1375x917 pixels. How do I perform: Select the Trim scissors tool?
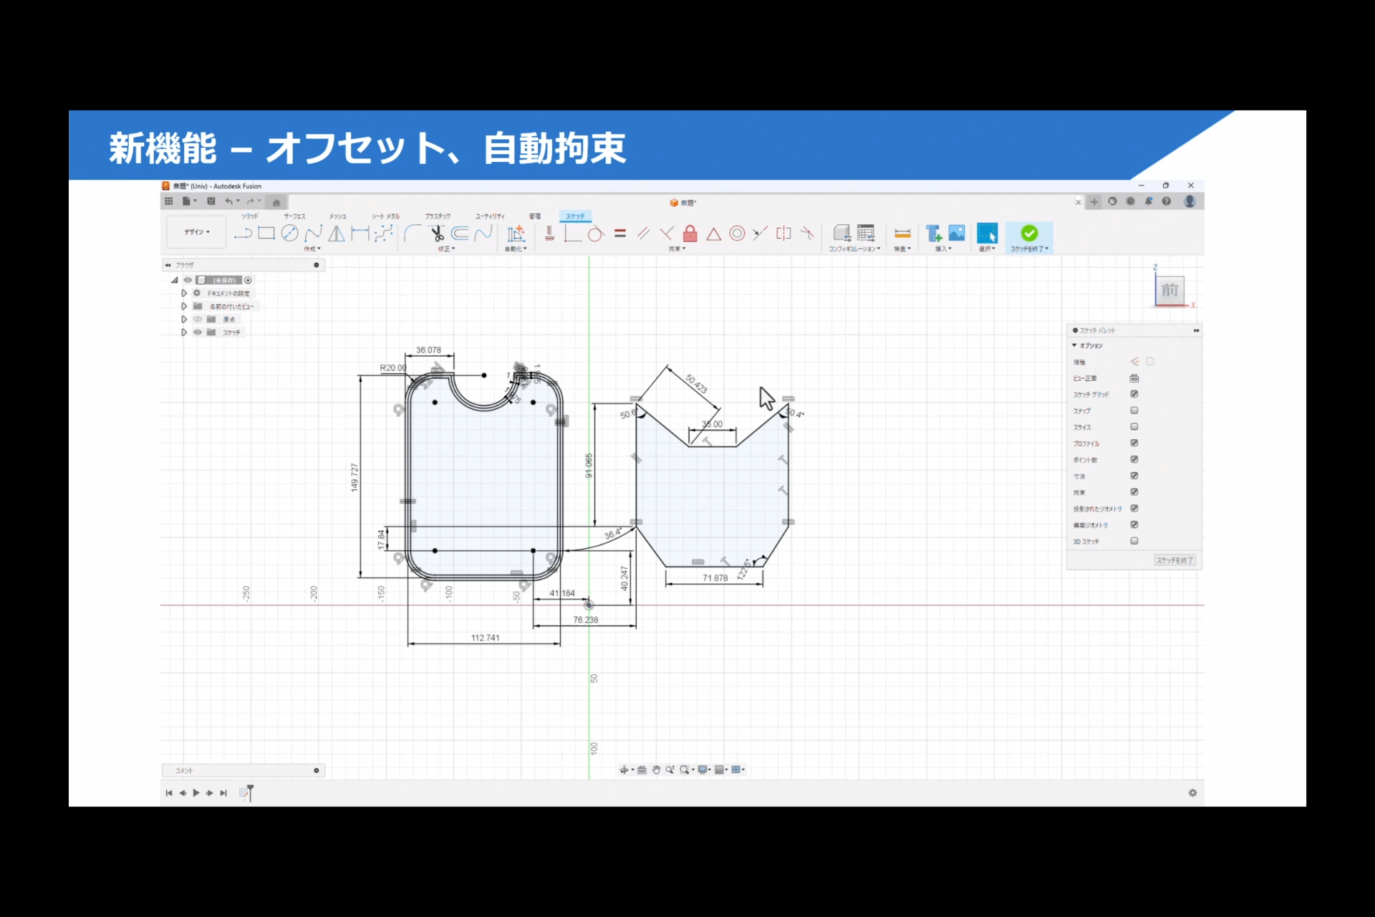tap(437, 233)
